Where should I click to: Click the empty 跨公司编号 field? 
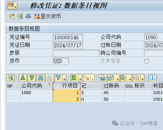pos(154,53)
